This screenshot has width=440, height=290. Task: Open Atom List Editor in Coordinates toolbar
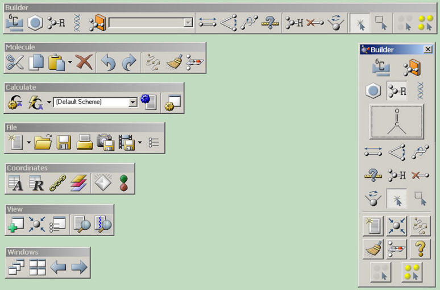15,183
